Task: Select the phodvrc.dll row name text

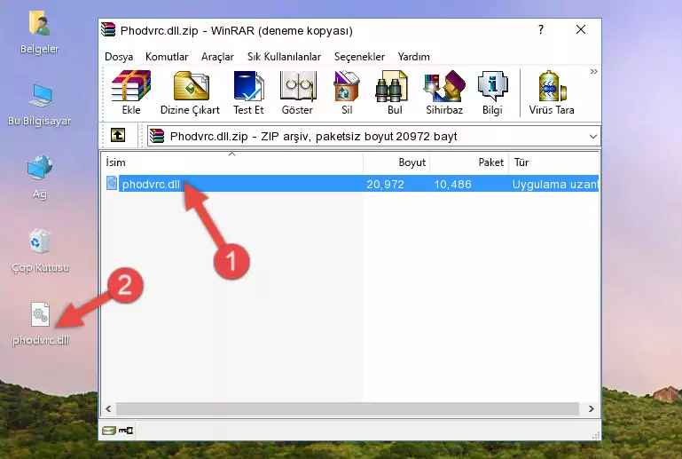Action: [151, 184]
